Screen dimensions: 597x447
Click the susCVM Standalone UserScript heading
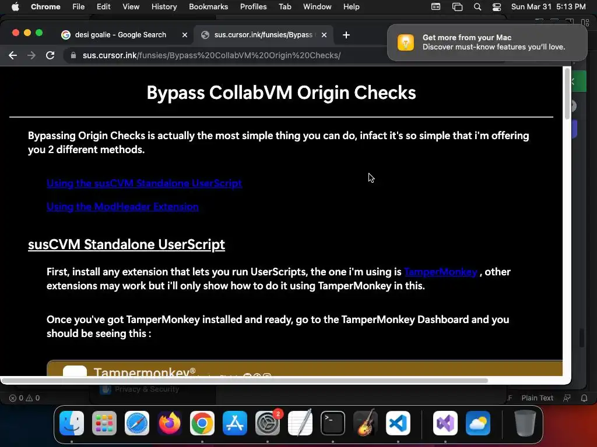click(127, 244)
